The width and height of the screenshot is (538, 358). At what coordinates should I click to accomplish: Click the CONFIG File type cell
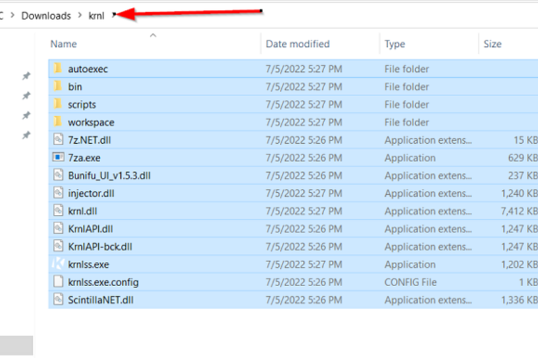click(x=410, y=282)
